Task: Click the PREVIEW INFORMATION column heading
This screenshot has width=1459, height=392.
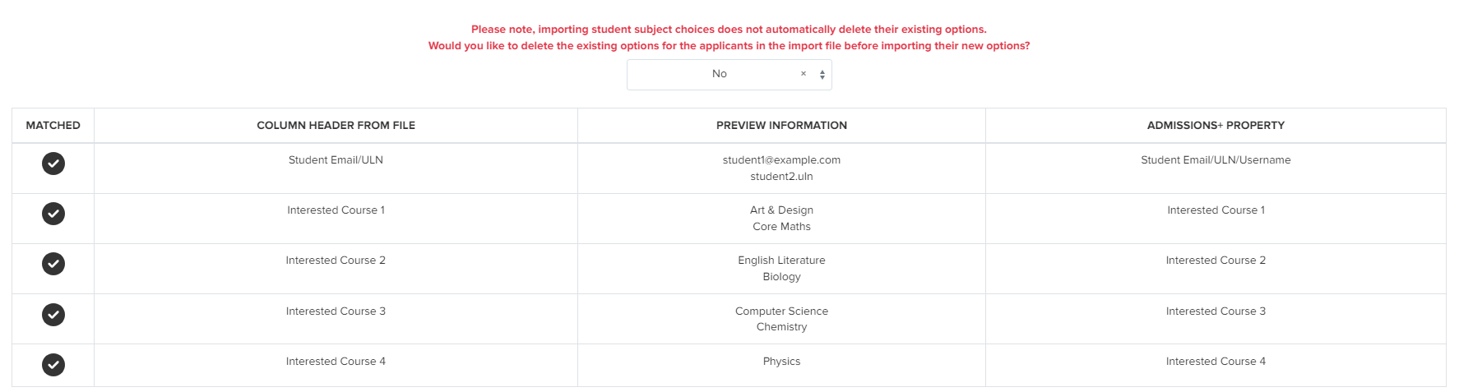Action: [781, 126]
